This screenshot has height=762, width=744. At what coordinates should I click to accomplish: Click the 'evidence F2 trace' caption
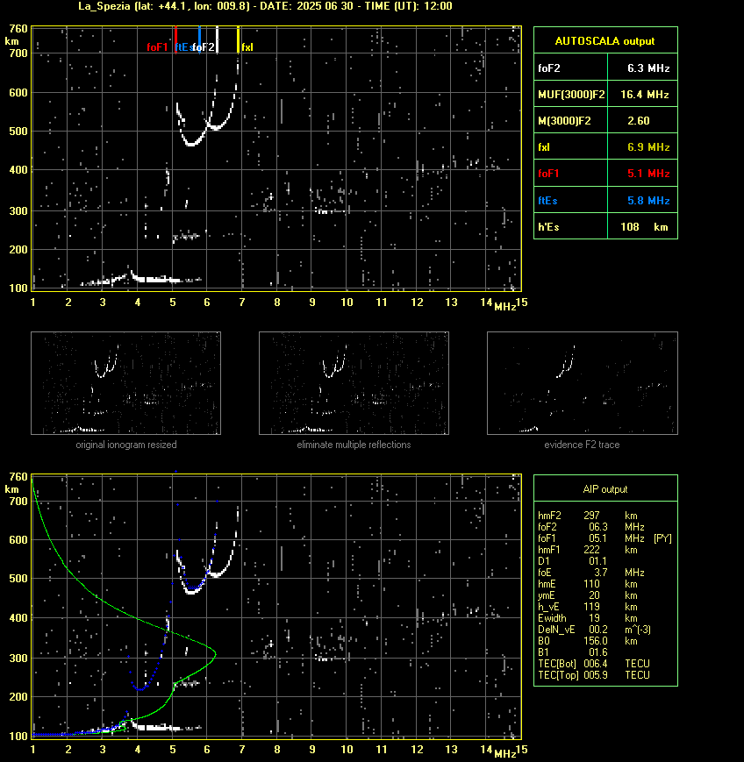coord(582,445)
